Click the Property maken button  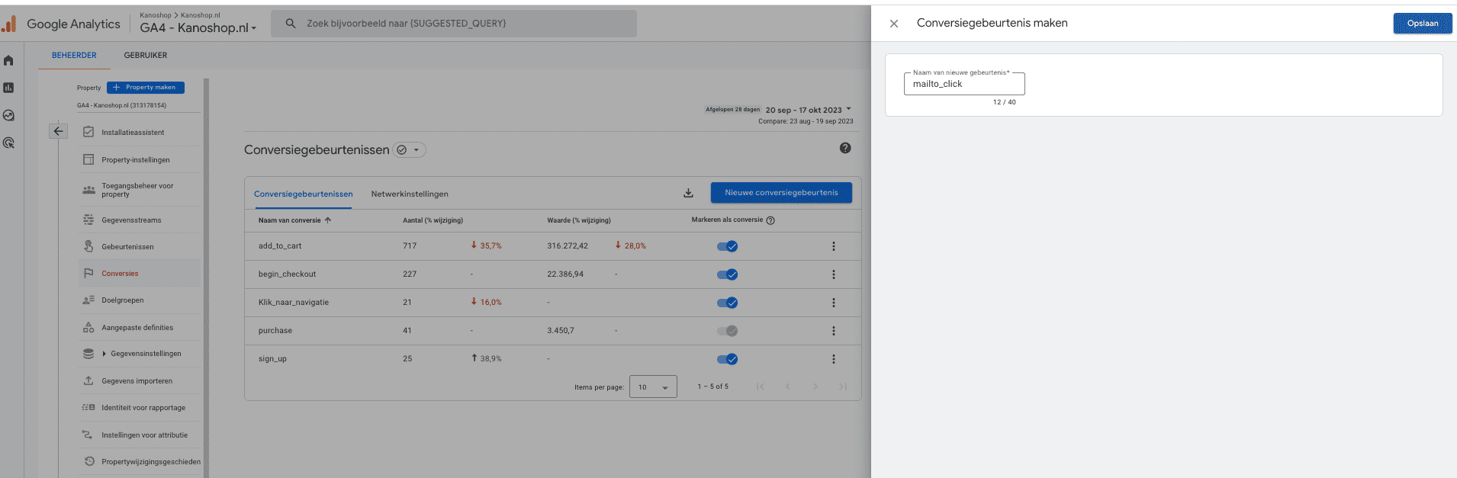pos(146,87)
